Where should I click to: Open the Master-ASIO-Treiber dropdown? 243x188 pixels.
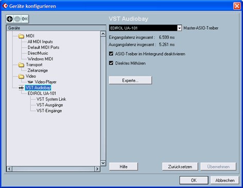(179, 28)
